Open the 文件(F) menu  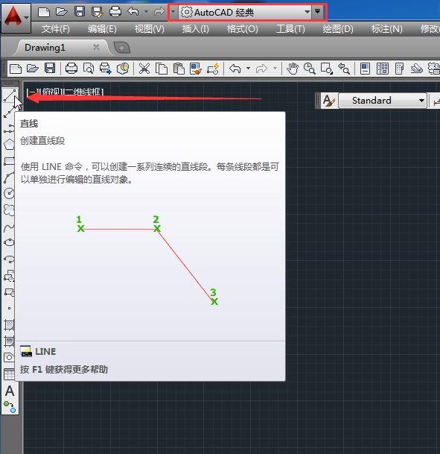pos(56,29)
